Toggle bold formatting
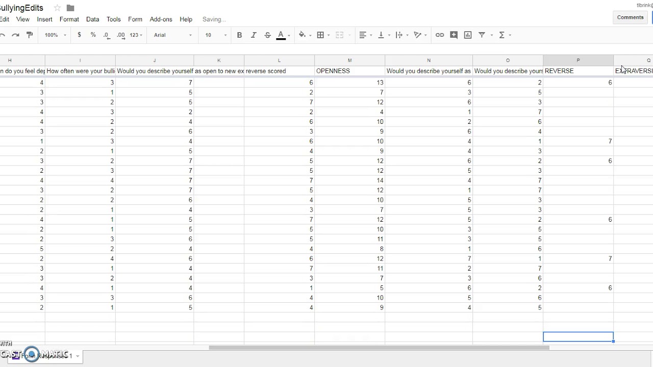 pos(239,35)
